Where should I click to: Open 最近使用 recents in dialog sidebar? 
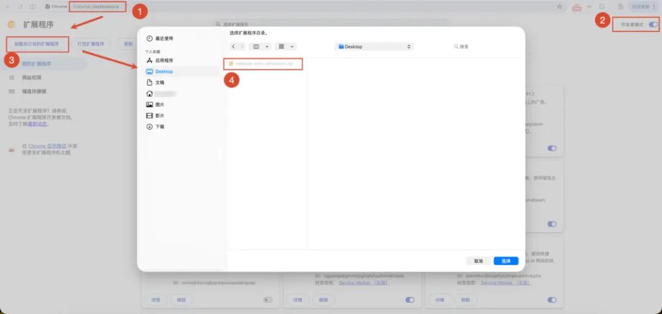(159, 39)
